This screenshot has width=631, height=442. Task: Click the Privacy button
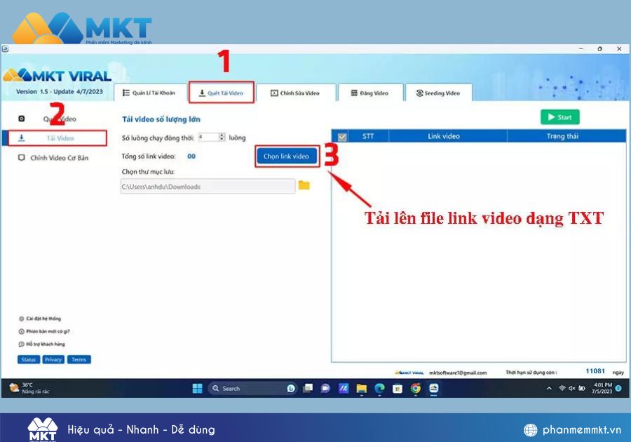[53, 359]
